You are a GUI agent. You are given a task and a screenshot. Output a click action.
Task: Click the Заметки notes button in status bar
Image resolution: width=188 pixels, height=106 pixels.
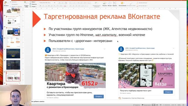(x=137, y=105)
